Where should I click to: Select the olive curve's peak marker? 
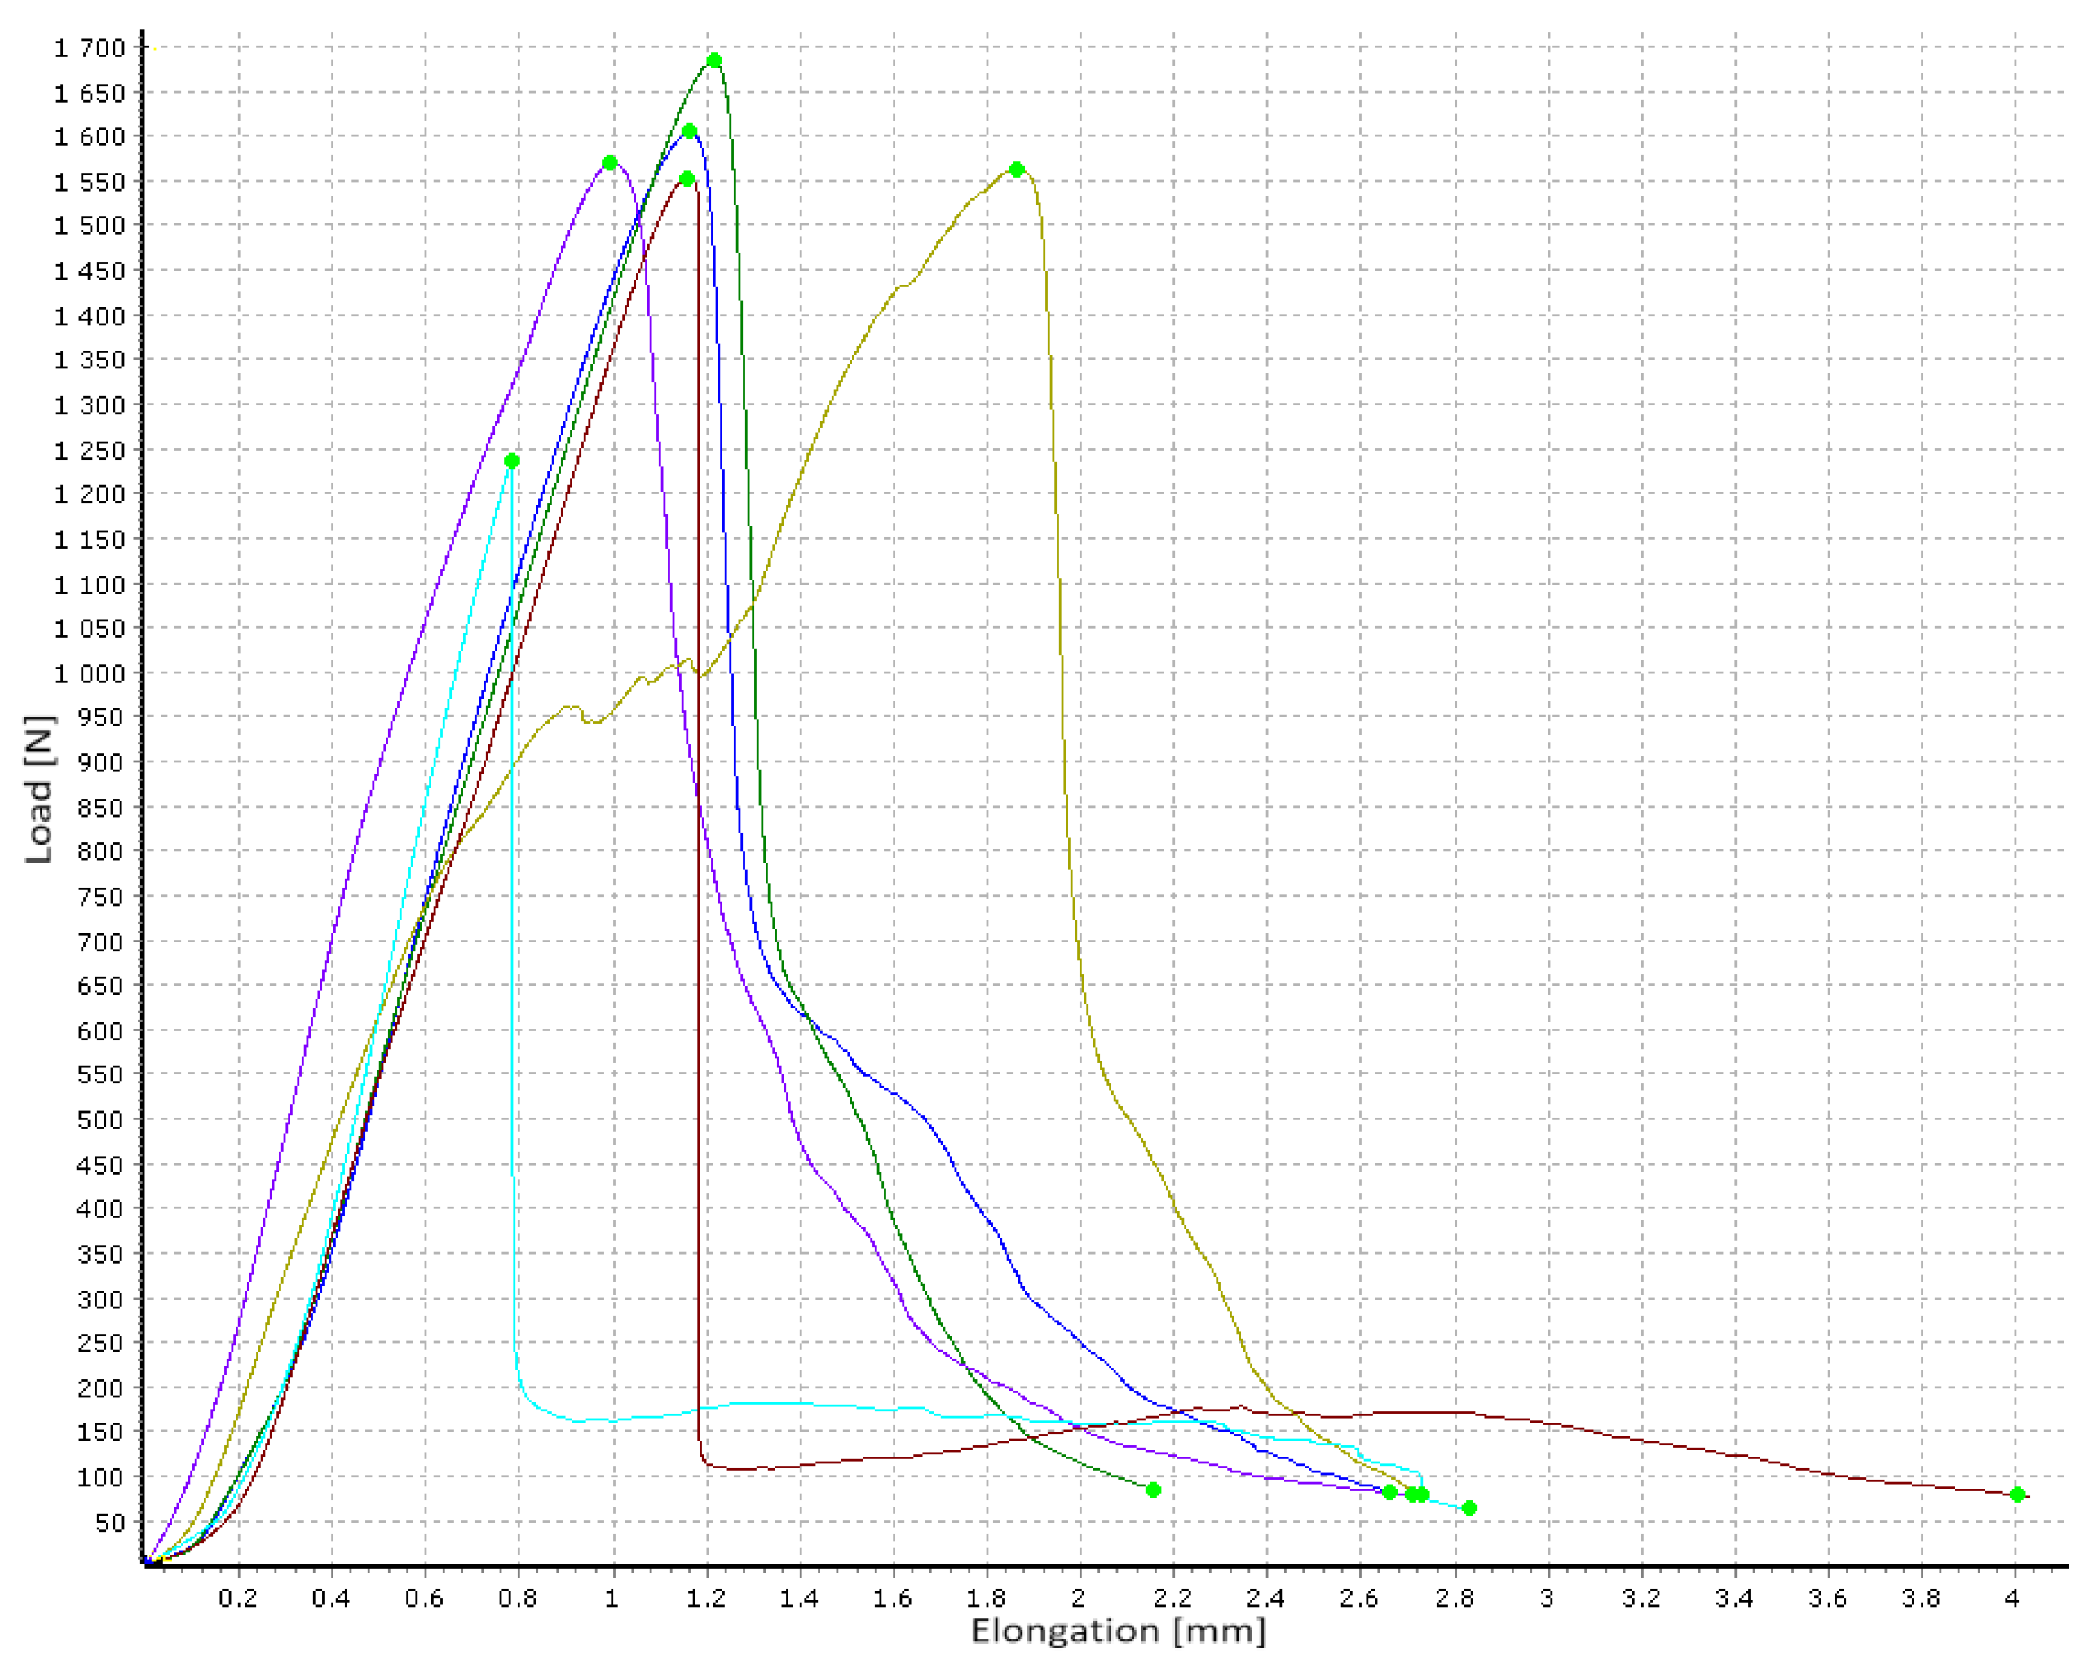1017,170
